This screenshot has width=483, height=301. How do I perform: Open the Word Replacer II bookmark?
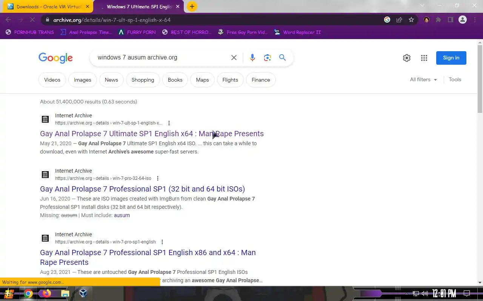[298, 32]
